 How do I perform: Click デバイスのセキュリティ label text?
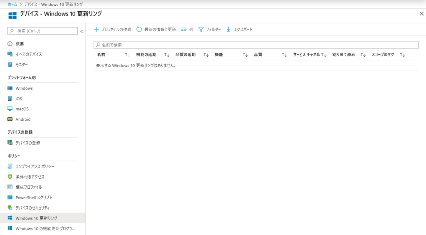pyautogui.click(x=32, y=208)
